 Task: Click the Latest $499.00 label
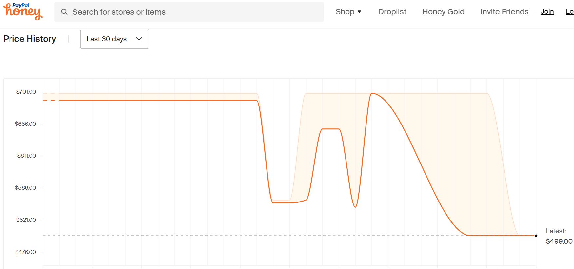click(x=559, y=236)
